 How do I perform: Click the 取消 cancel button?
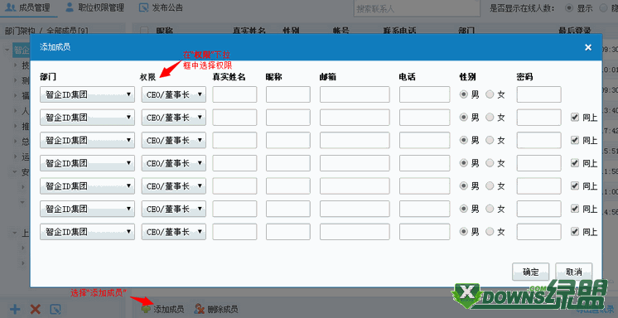tap(573, 272)
